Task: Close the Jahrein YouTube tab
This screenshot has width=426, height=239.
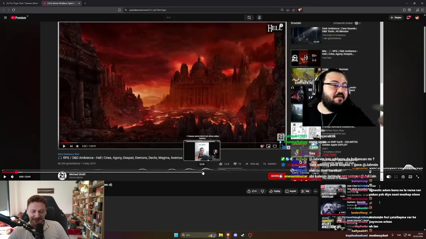Action: (79, 3)
